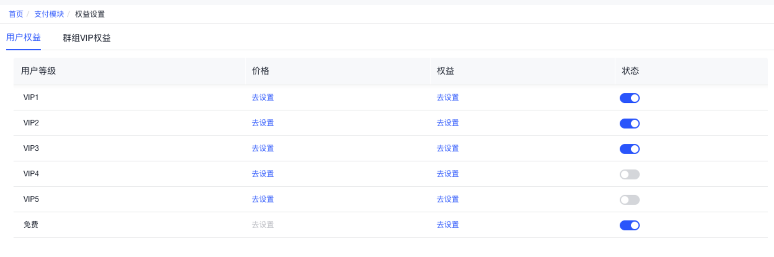The image size is (774, 257).
Task: Switch to the 群组VIP权益 tab
Action: click(x=86, y=38)
